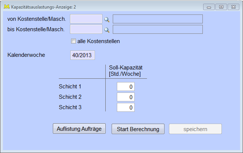Click the Soll-Kapazität column header
This screenshot has height=153, width=243.
[126, 71]
